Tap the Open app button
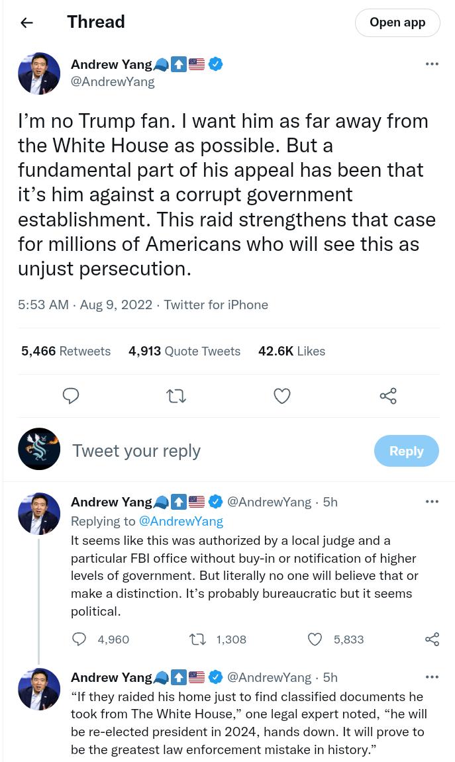This screenshot has height=762, width=455. click(397, 23)
